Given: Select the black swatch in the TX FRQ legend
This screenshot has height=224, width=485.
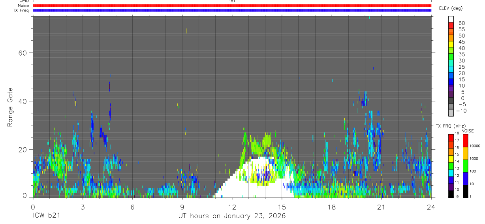Looking at the screenshot, I should (451, 194).
